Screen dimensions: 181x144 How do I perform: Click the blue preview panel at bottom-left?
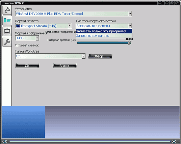(x=23, y=122)
